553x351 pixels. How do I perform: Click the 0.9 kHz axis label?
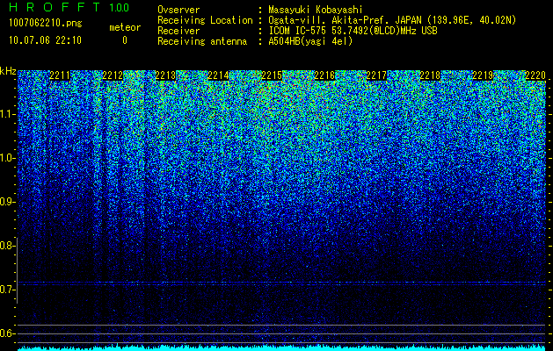(8, 202)
